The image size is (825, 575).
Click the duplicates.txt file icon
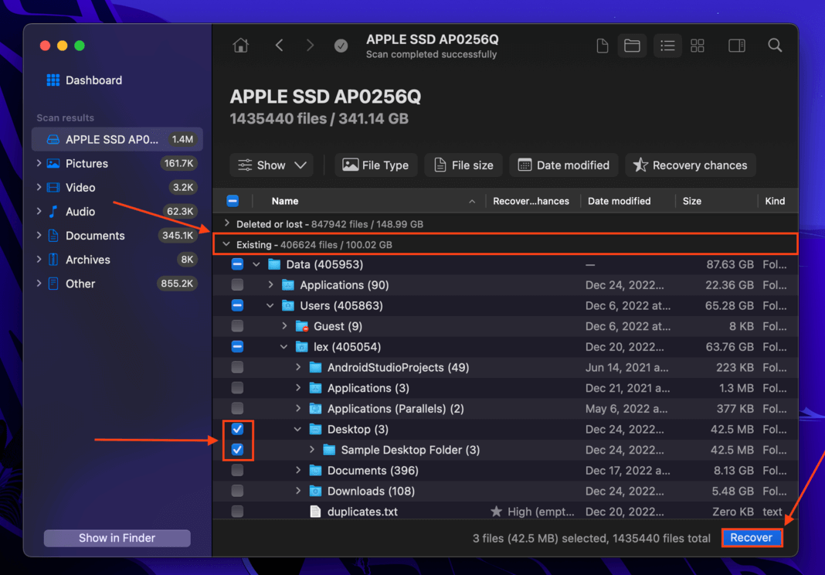315,512
